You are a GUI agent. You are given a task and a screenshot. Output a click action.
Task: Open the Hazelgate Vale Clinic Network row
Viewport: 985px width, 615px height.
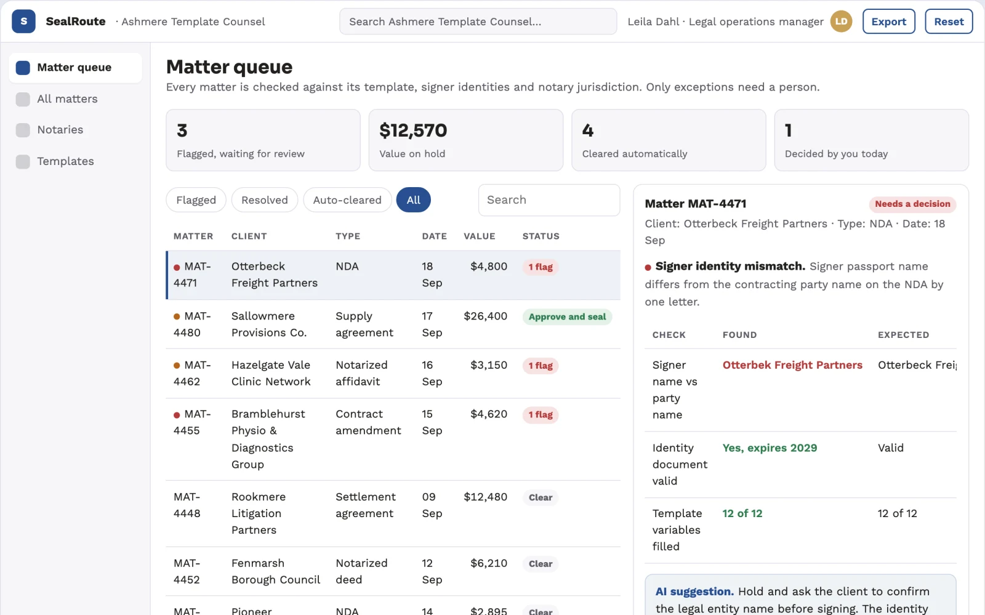pyautogui.click(x=393, y=374)
